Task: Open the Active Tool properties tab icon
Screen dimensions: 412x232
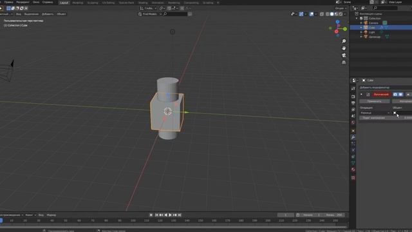Action: [x=353, y=89]
